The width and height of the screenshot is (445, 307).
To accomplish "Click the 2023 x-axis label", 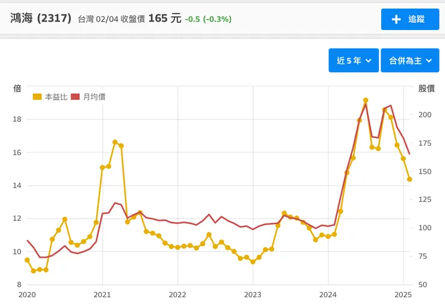I will [x=253, y=295].
